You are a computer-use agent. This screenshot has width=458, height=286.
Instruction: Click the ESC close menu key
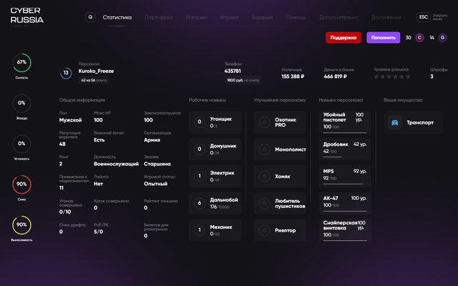point(423,17)
